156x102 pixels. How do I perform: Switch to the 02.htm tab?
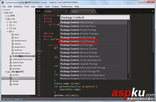click(x=56, y=11)
